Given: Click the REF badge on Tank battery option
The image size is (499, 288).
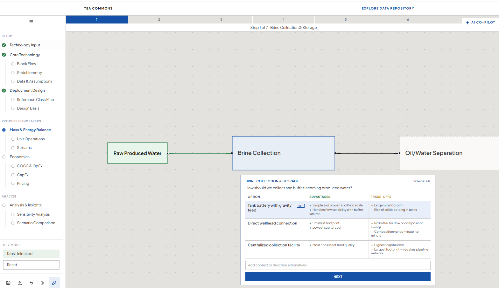Looking at the screenshot, I should (x=300, y=206).
